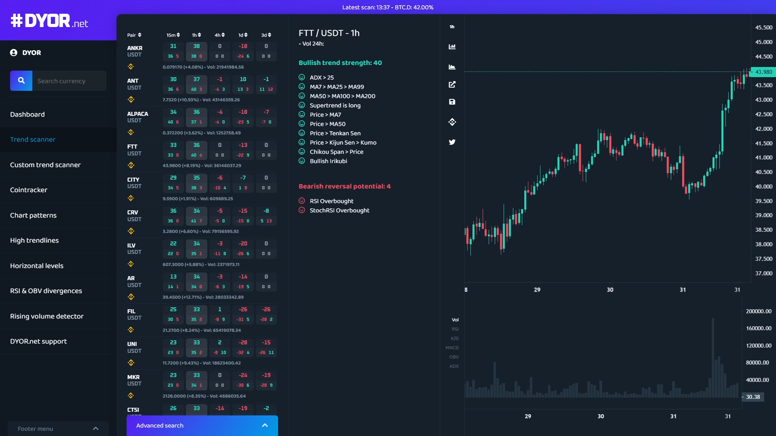Open the Dashboard page
This screenshot has width=776, height=436.
point(58,115)
